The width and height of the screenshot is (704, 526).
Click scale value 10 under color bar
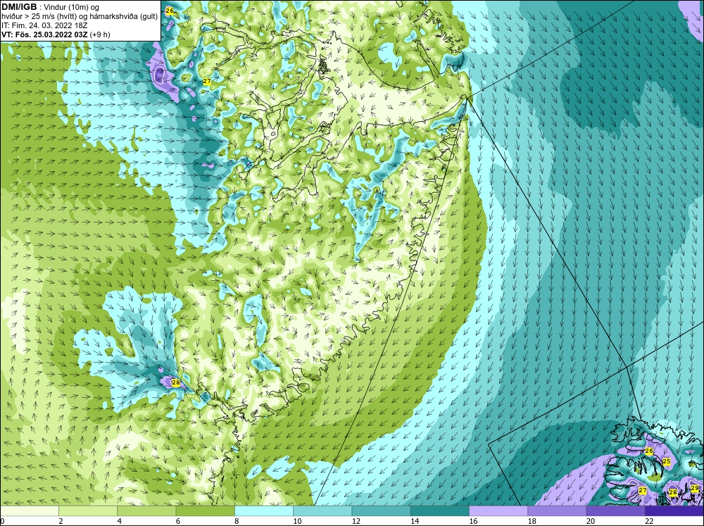(297, 521)
